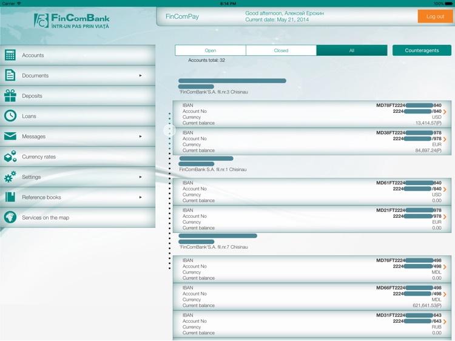Image resolution: width=455 pixels, height=341 pixels.
Task: Expand the Messages submenu arrow
Action: pyautogui.click(x=141, y=137)
